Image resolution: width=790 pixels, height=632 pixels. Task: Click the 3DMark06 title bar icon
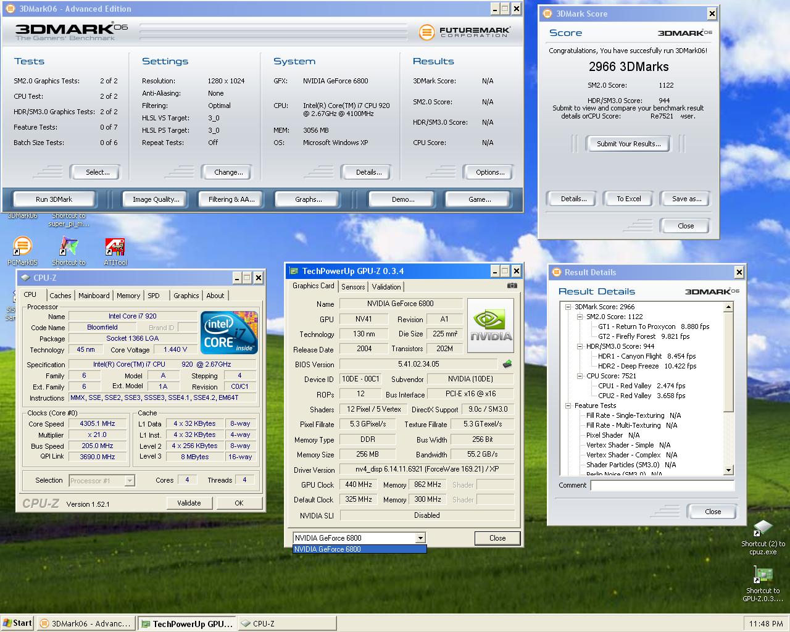tap(10, 9)
